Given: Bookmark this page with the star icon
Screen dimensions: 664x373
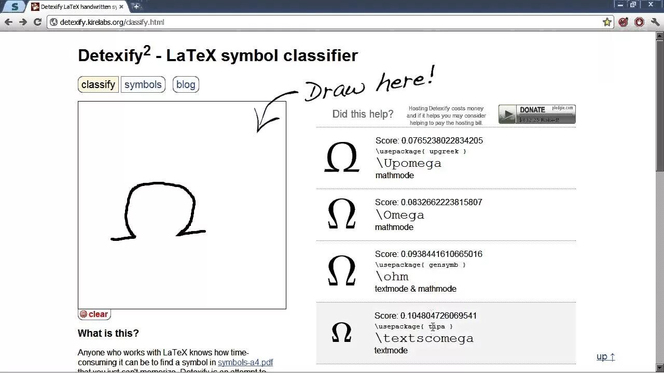Looking at the screenshot, I should pos(607,22).
